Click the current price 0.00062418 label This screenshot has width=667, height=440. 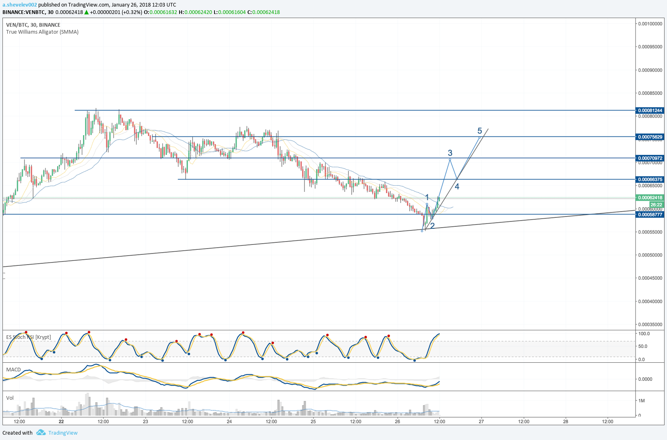click(x=650, y=198)
